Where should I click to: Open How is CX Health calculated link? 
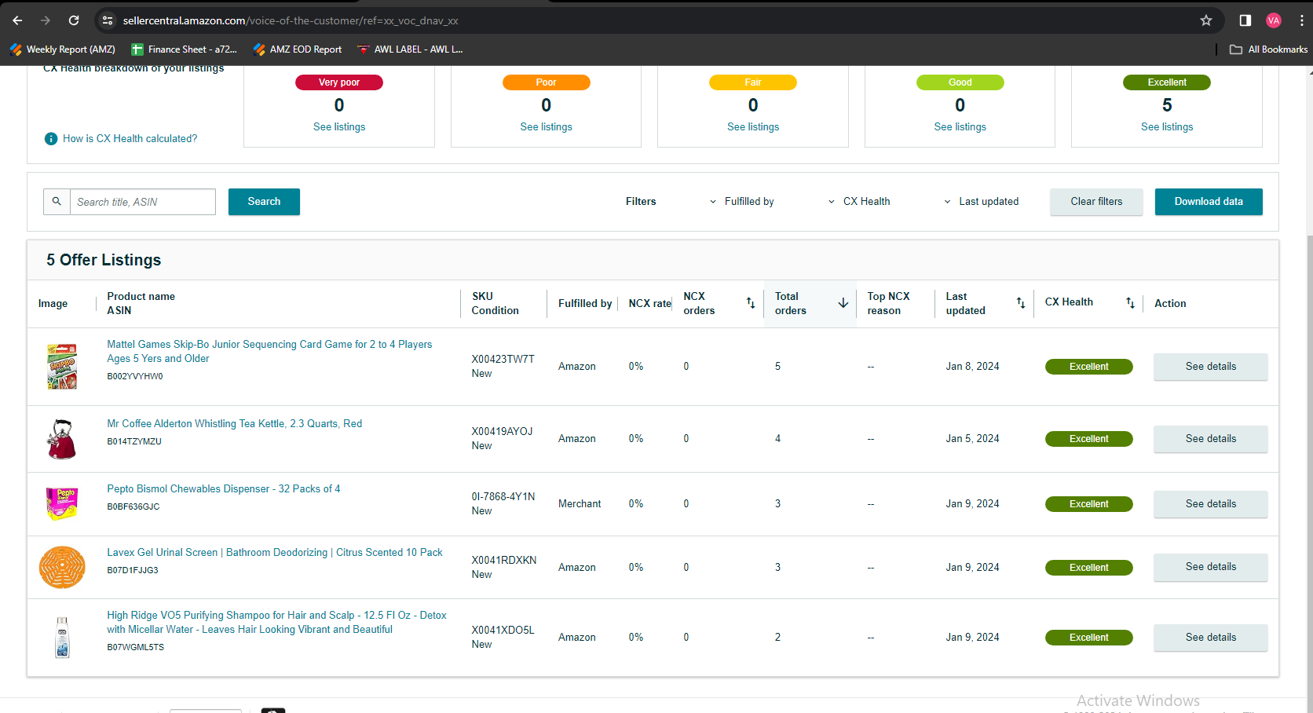click(x=130, y=139)
